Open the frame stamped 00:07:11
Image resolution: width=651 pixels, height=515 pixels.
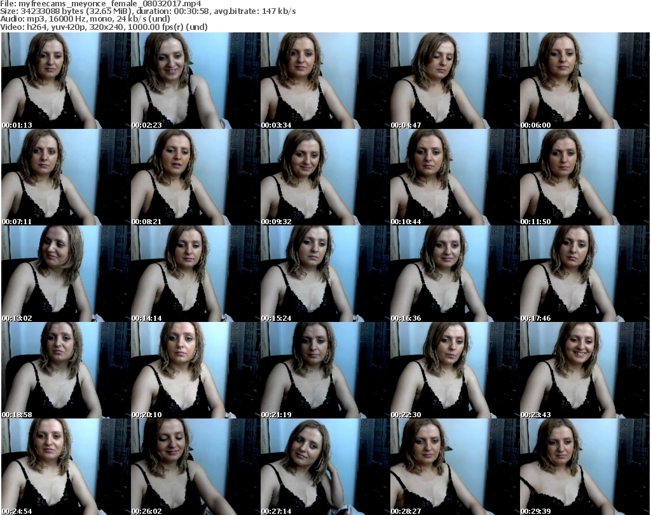pos(66,177)
